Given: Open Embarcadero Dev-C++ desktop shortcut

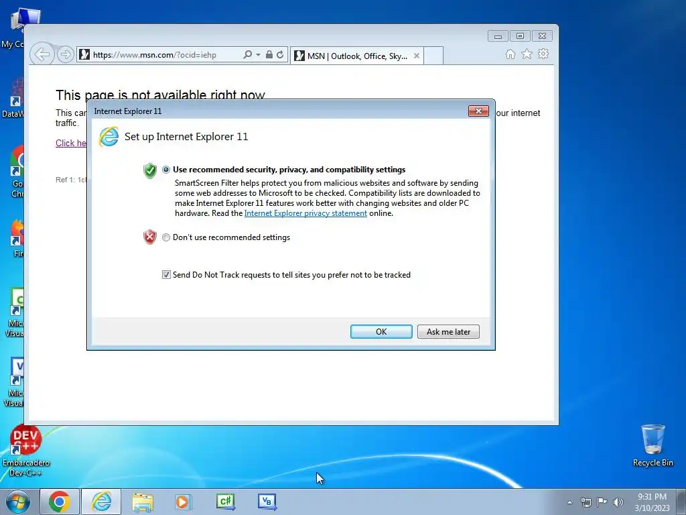Looking at the screenshot, I should point(26,451).
